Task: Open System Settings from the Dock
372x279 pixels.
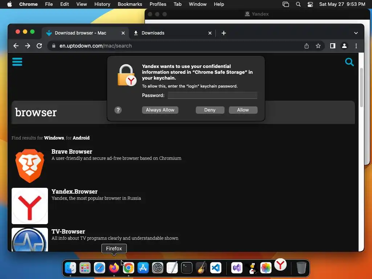Action: click(158, 268)
